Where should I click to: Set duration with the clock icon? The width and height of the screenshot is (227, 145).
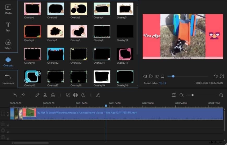[83, 95]
